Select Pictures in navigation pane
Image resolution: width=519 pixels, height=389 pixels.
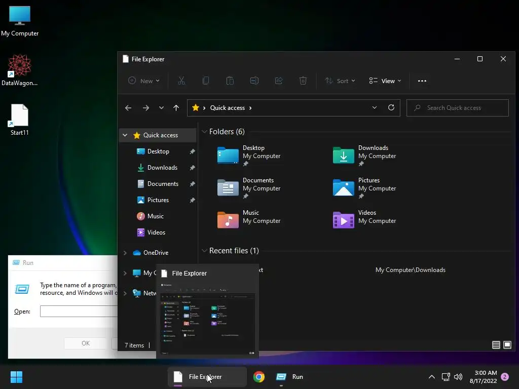[x=158, y=200]
